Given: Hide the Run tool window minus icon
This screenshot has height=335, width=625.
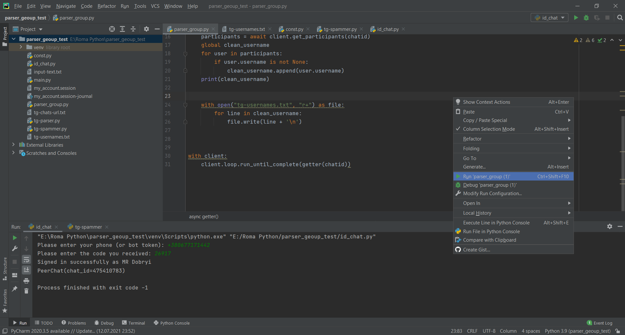Looking at the screenshot, I should tap(620, 226).
